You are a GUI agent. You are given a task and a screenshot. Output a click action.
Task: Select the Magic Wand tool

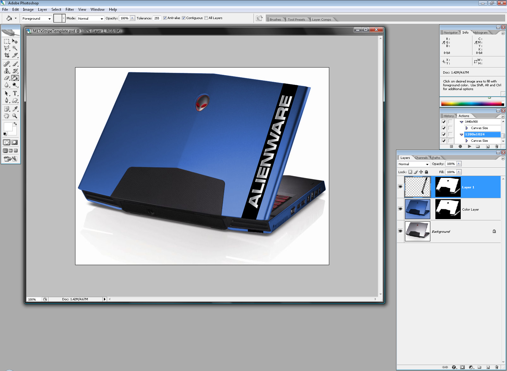(x=15, y=48)
